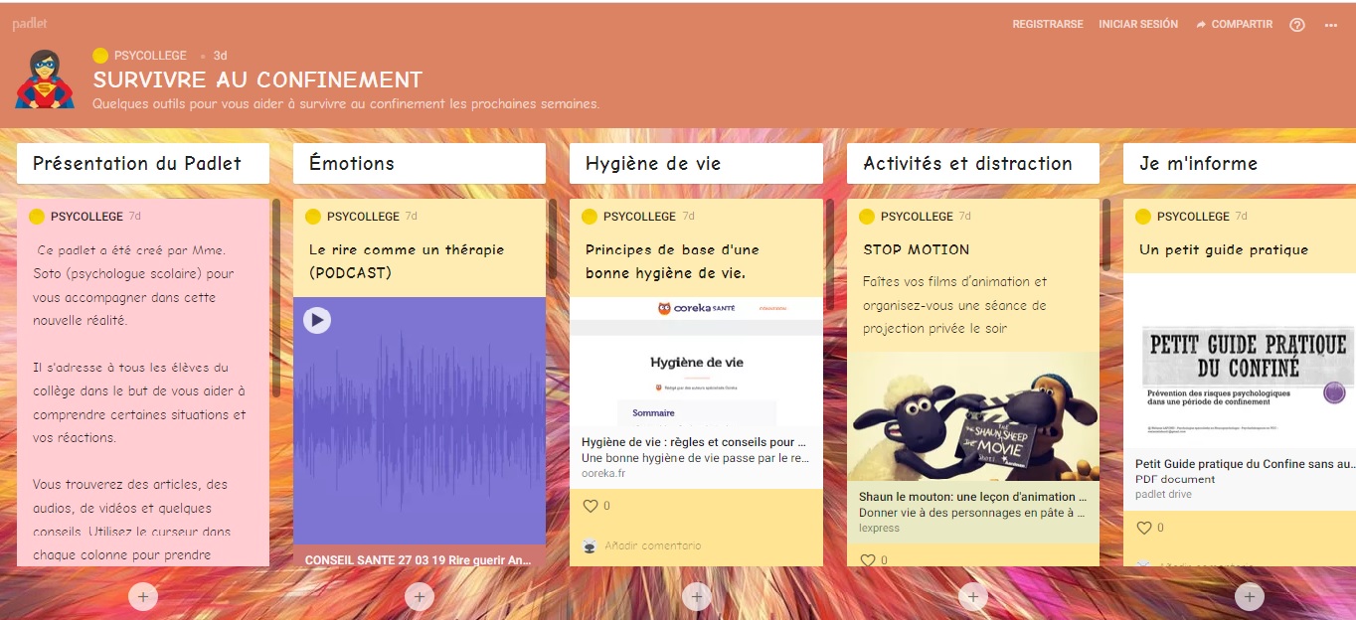Click the padlet logo in the header
Screen dimensions: 1356x620
[30, 24]
